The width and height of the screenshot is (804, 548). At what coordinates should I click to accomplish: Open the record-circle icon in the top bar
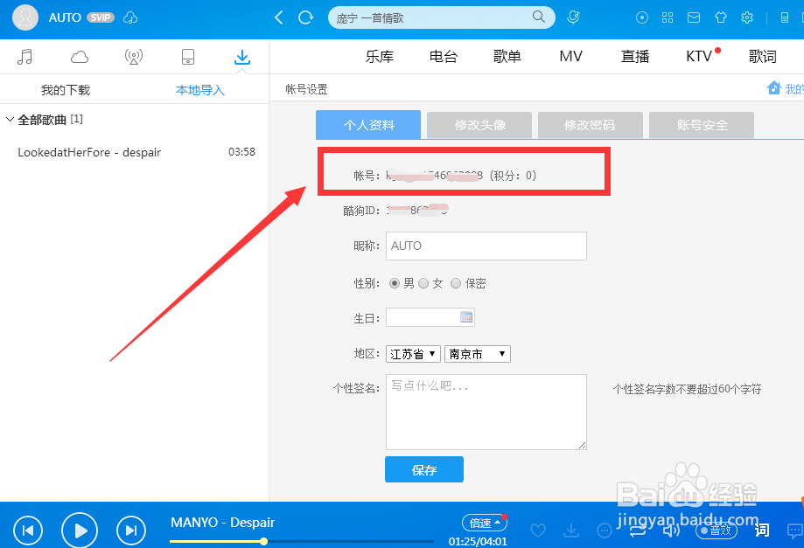pos(642,18)
